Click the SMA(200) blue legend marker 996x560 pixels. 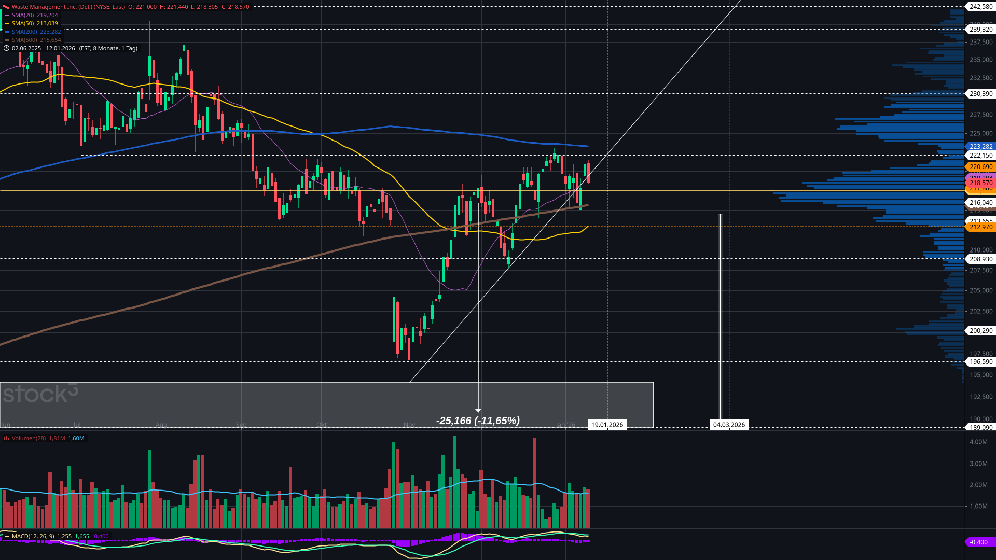(x=7, y=32)
